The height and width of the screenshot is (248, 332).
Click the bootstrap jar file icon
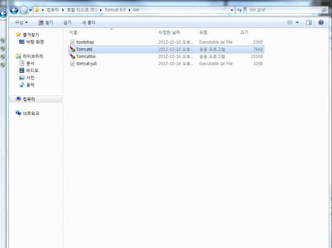pos(72,42)
